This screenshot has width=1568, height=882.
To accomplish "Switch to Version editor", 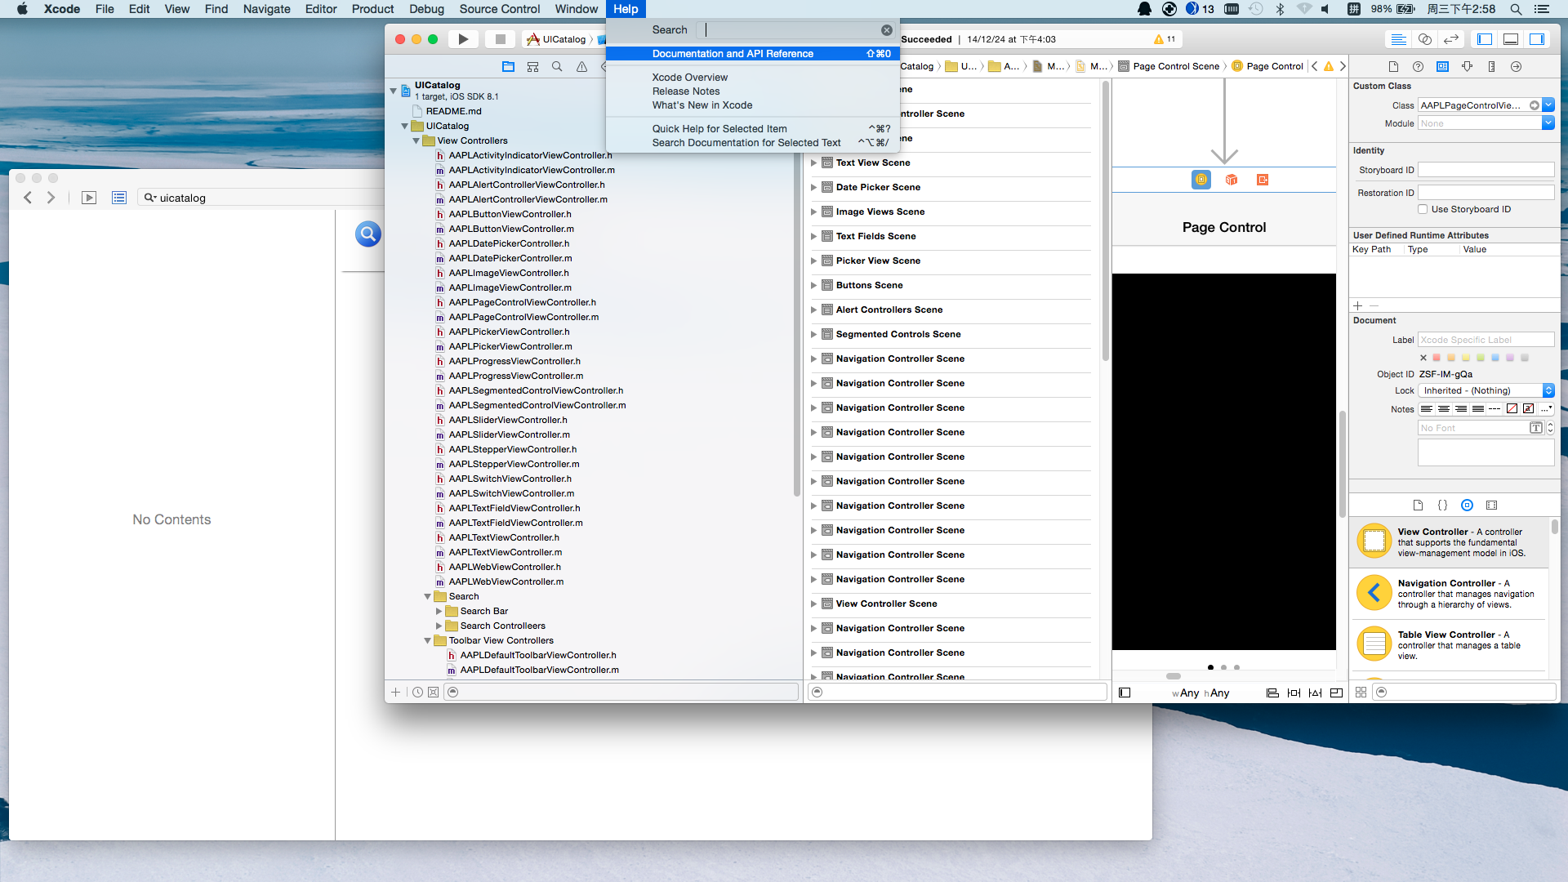I will point(1451,39).
